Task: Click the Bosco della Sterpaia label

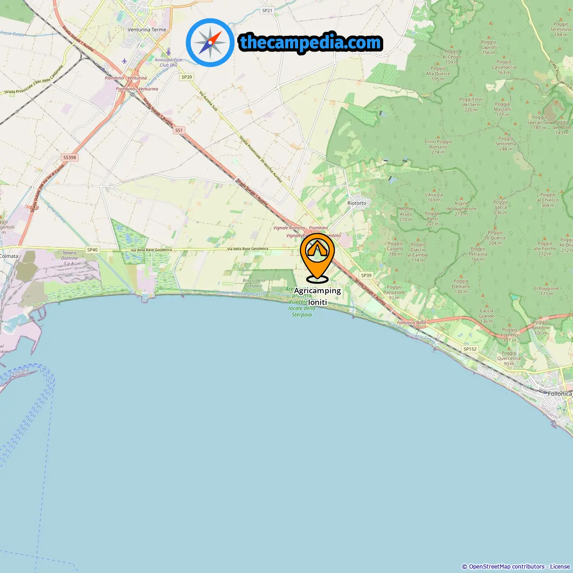Action: [x=254, y=283]
